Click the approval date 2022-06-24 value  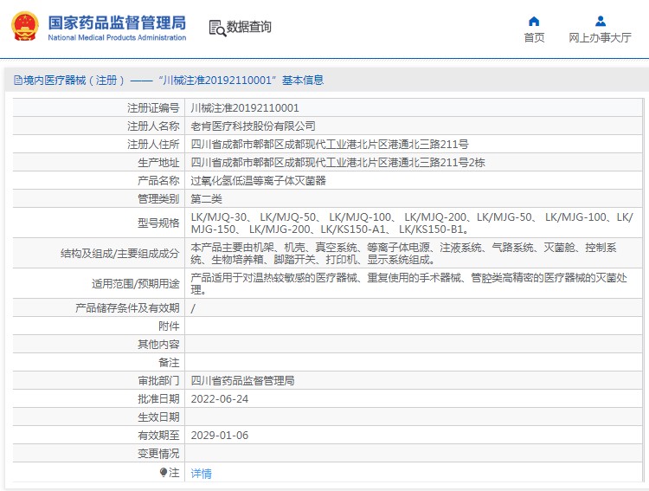click(x=219, y=399)
